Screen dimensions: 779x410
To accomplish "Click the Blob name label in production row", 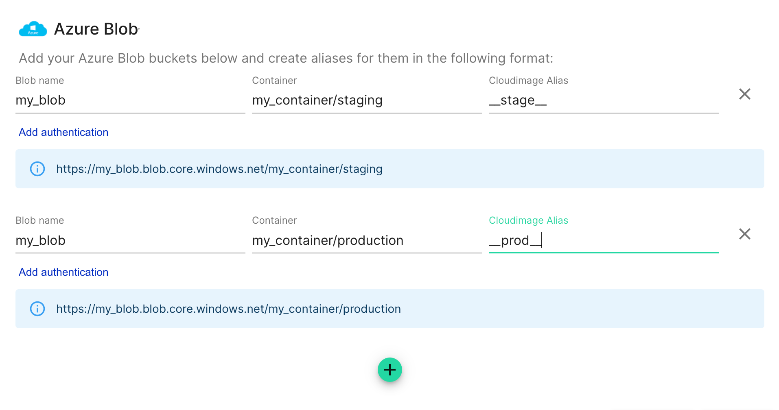I will (x=39, y=220).
